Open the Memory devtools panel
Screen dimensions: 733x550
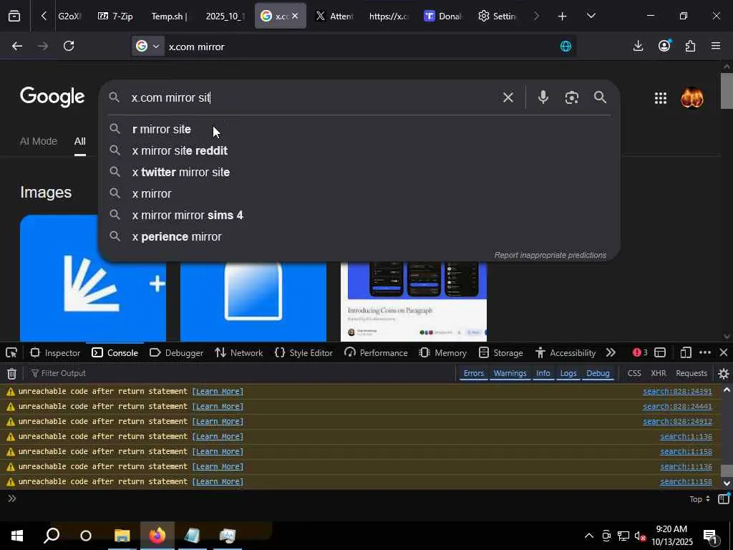443,352
